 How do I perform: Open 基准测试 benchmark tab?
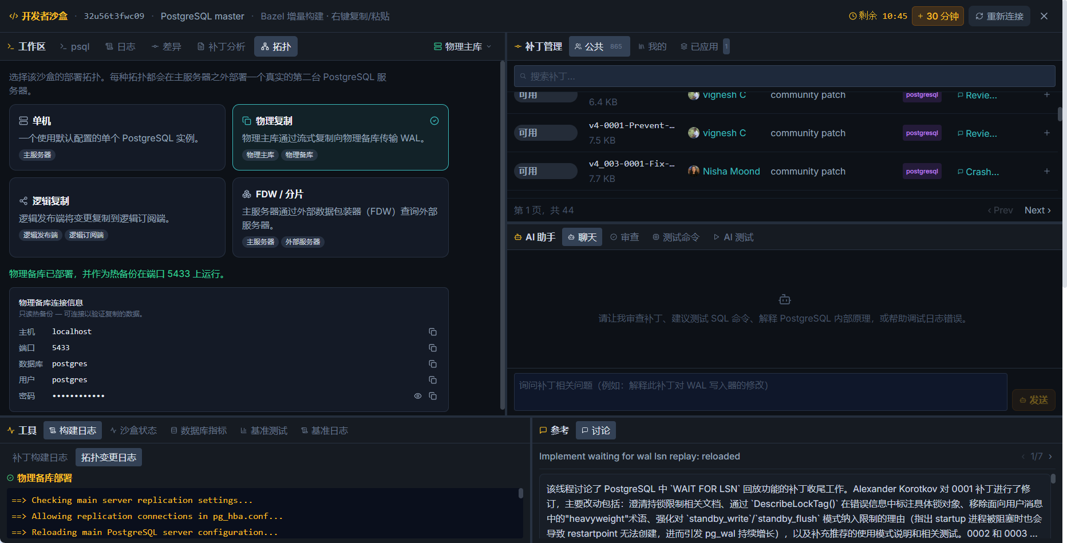[264, 430]
